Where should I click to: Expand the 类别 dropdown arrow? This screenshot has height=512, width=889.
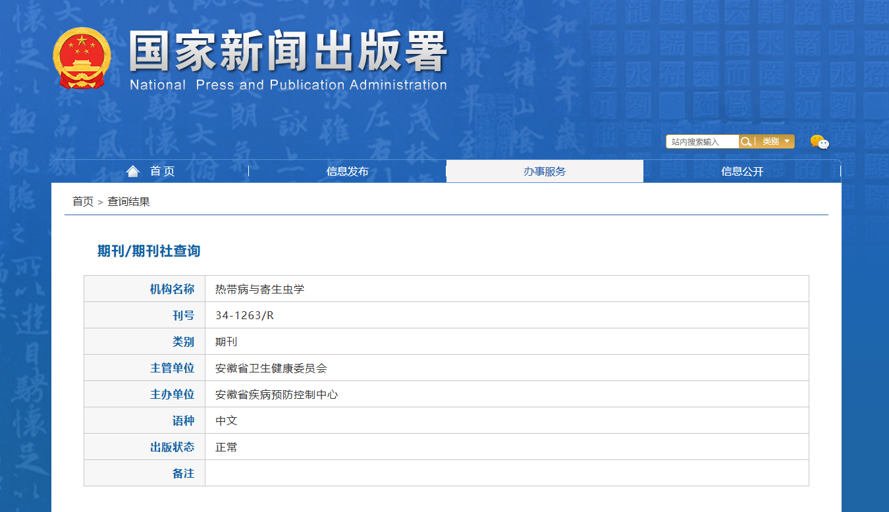787,141
